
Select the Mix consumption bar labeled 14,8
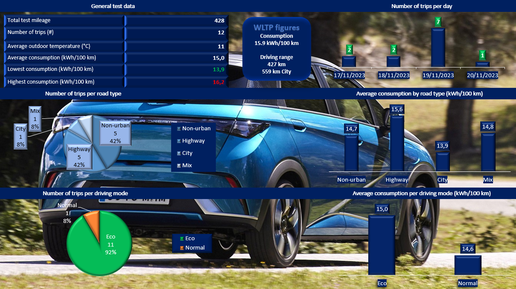[488, 152]
